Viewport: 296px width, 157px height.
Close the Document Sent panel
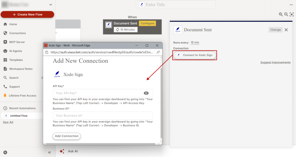(x=286, y=30)
